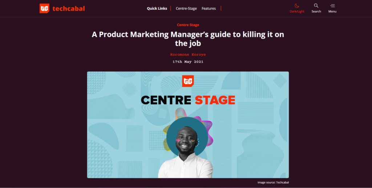Click the techcabal wordmark text

click(68, 8)
